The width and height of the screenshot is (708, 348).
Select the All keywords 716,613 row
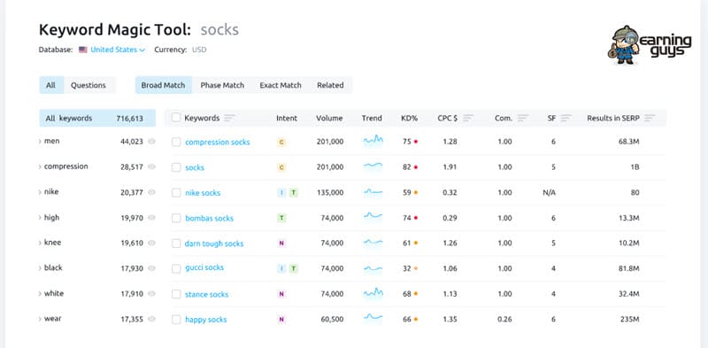pyautogui.click(x=97, y=119)
